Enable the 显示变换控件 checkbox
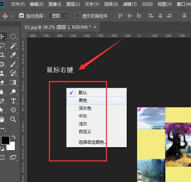The width and height of the screenshot is (191, 182). [x=78, y=16]
